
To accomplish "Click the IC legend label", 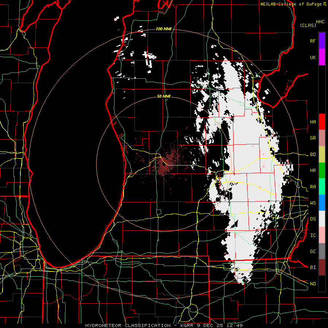I will (x=313, y=235).
